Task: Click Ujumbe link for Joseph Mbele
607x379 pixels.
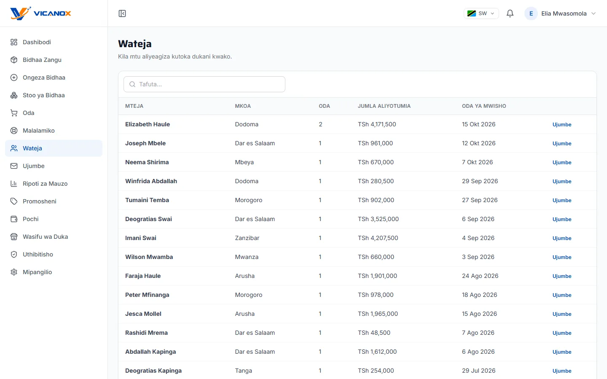Action: click(562, 144)
